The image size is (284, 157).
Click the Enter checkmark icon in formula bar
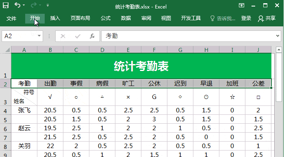pos(78,36)
